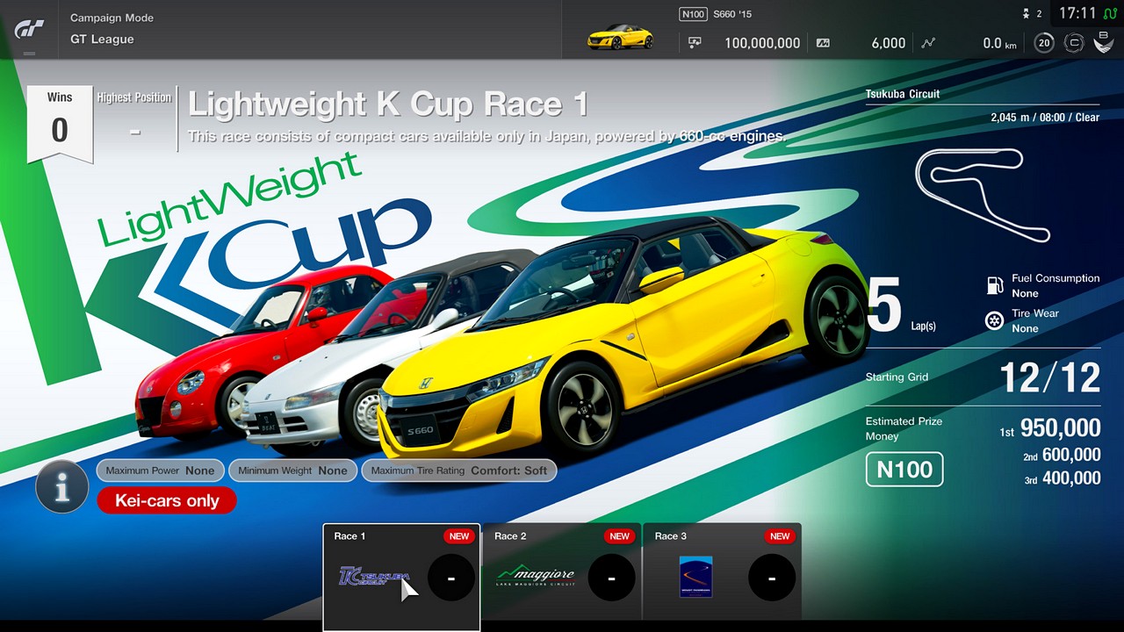Open the GT logo home menu
1124x632 pixels.
28,28
